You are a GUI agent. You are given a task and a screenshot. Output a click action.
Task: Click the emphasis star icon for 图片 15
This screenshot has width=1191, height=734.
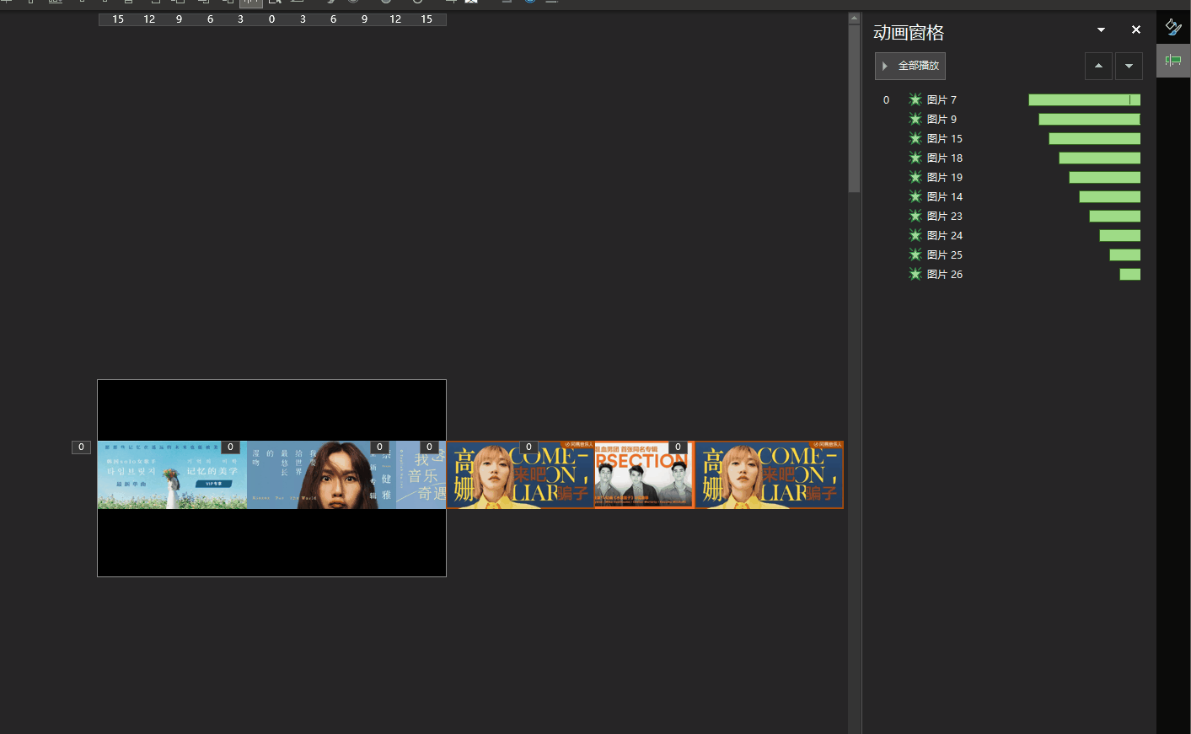click(915, 138)
